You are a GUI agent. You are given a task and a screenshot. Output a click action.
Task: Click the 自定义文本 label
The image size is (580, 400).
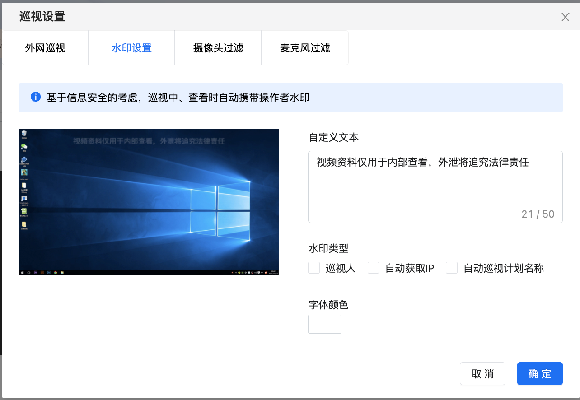(x=333, y=137)
